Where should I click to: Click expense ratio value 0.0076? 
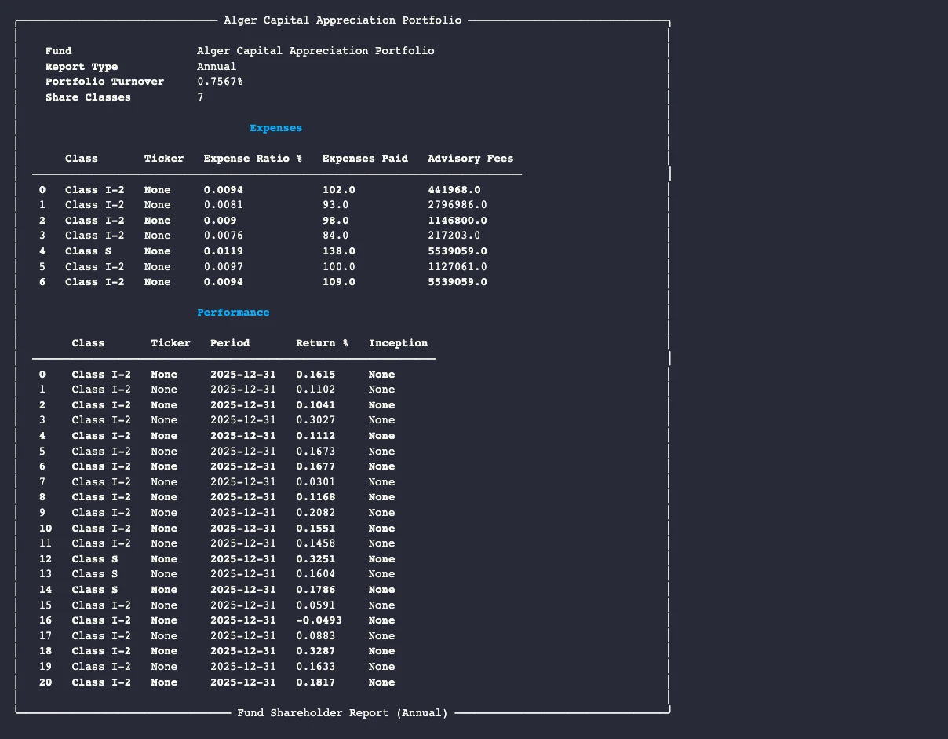223,236
